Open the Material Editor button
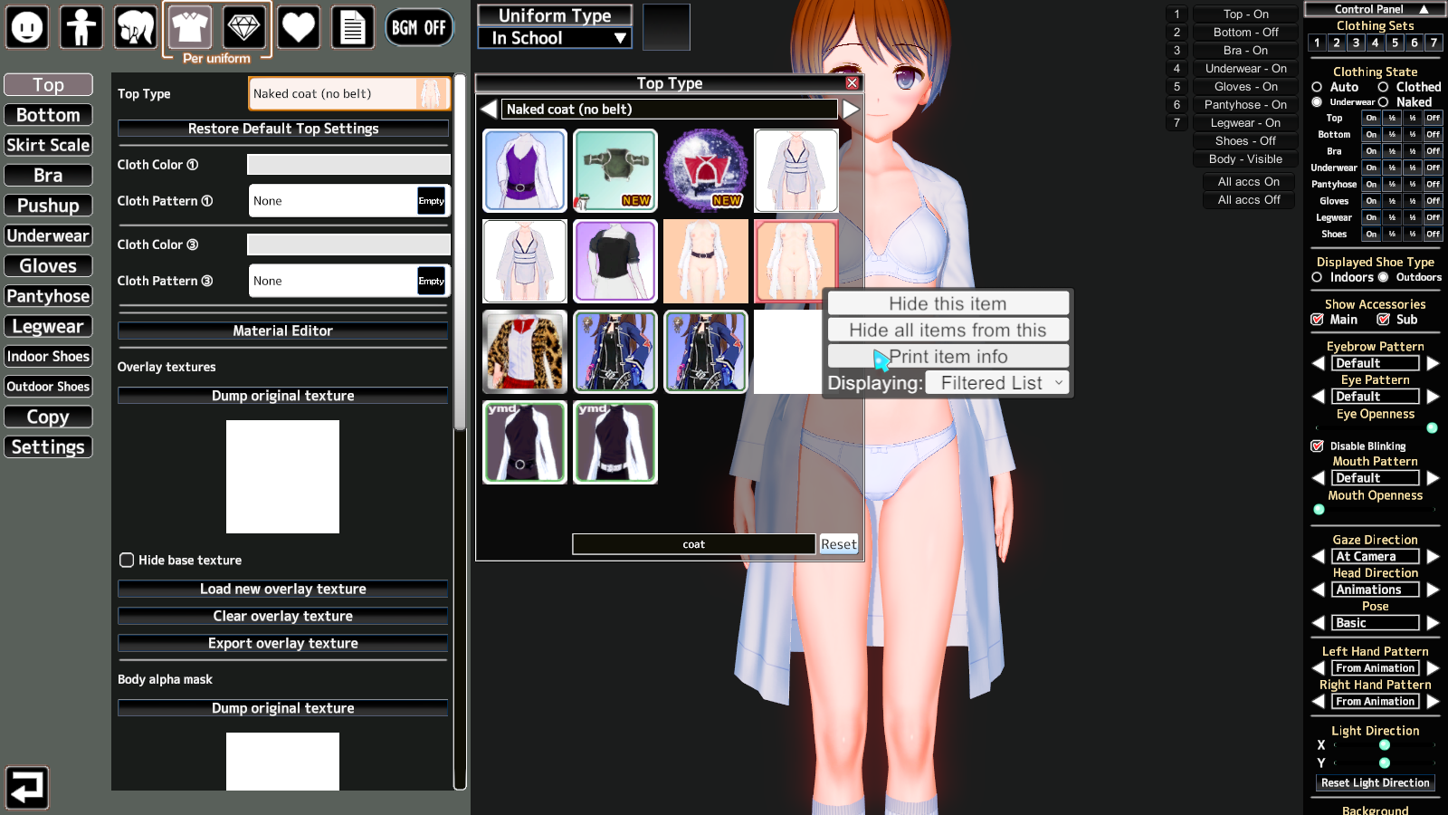Viewport: 1448px width, 815px height. (283, 331)
